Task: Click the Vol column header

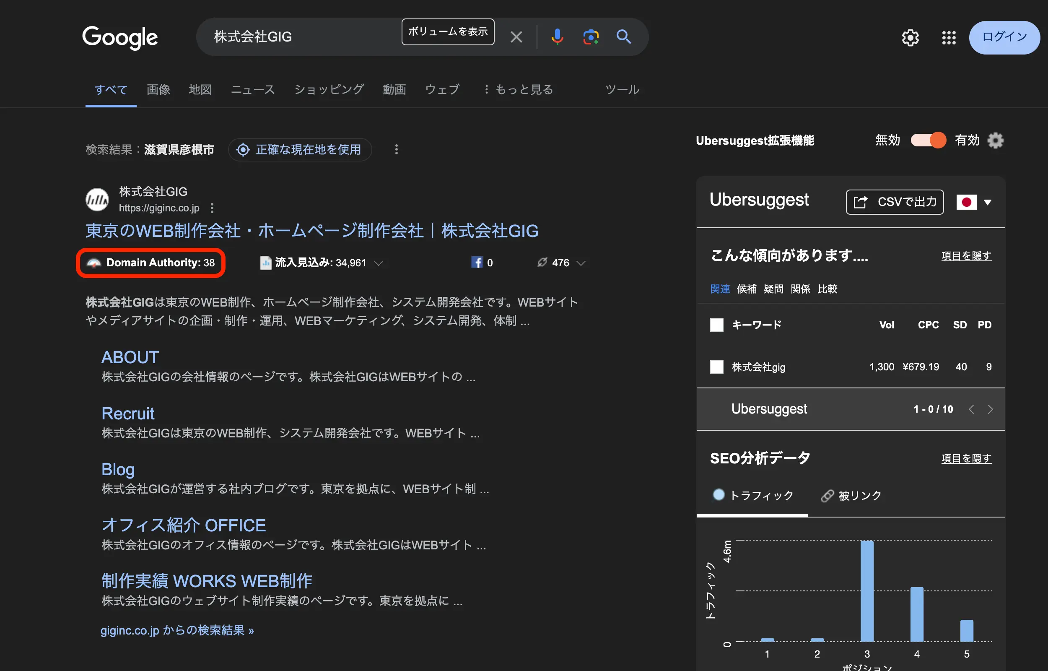Action: 887,325
